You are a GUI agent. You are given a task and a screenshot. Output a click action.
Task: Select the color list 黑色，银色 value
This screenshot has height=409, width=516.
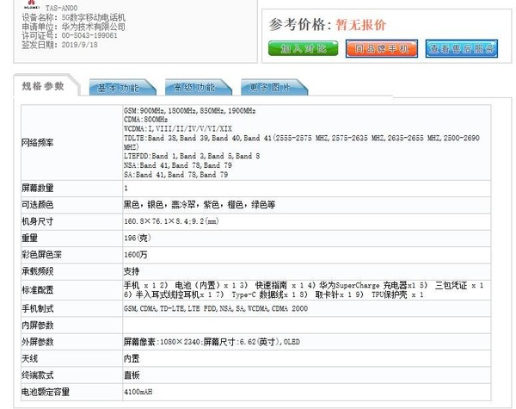(x=200, y=205)
